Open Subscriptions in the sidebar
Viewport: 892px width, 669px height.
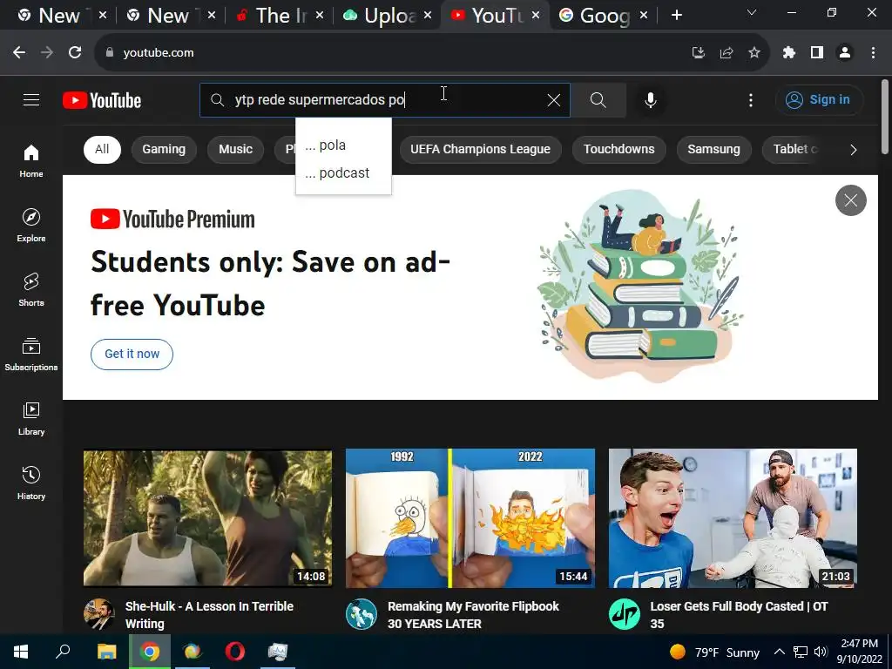31,354
